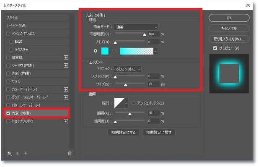
Task: Uncheck the 光彩 (外側) checkbox
Action: click(8, 113)
